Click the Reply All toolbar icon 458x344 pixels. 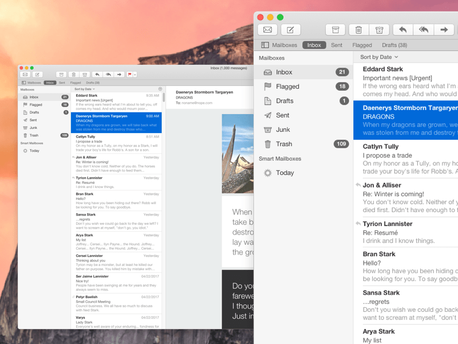coord(423,29)
